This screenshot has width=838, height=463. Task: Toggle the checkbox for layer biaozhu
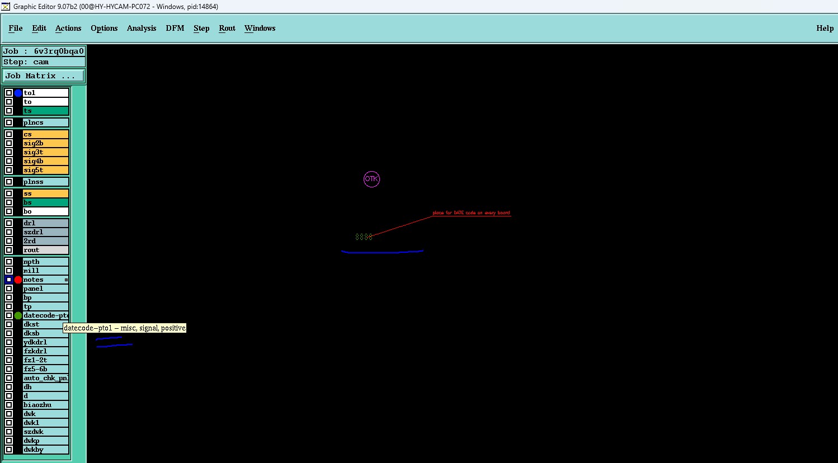click(x=9, y=405)
